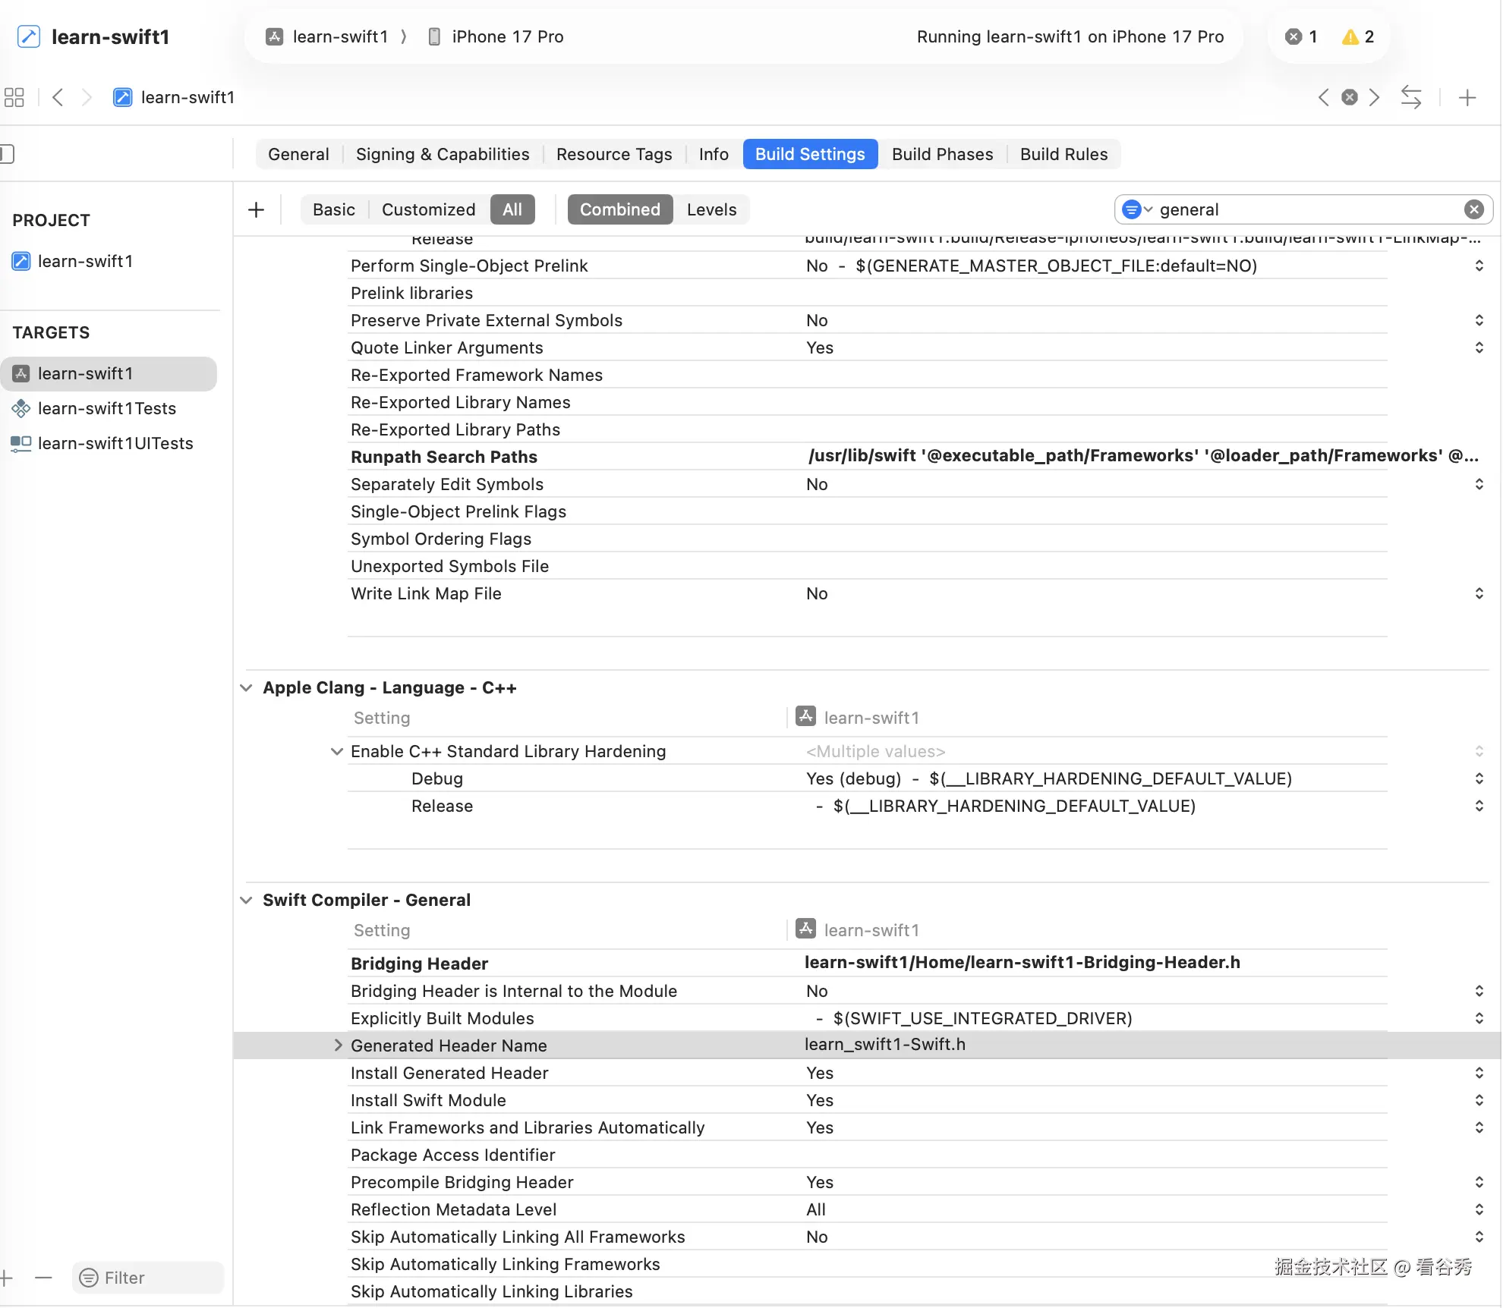
Task: Open Separately Edit Symbols value popup
Action: [1479, 484]
